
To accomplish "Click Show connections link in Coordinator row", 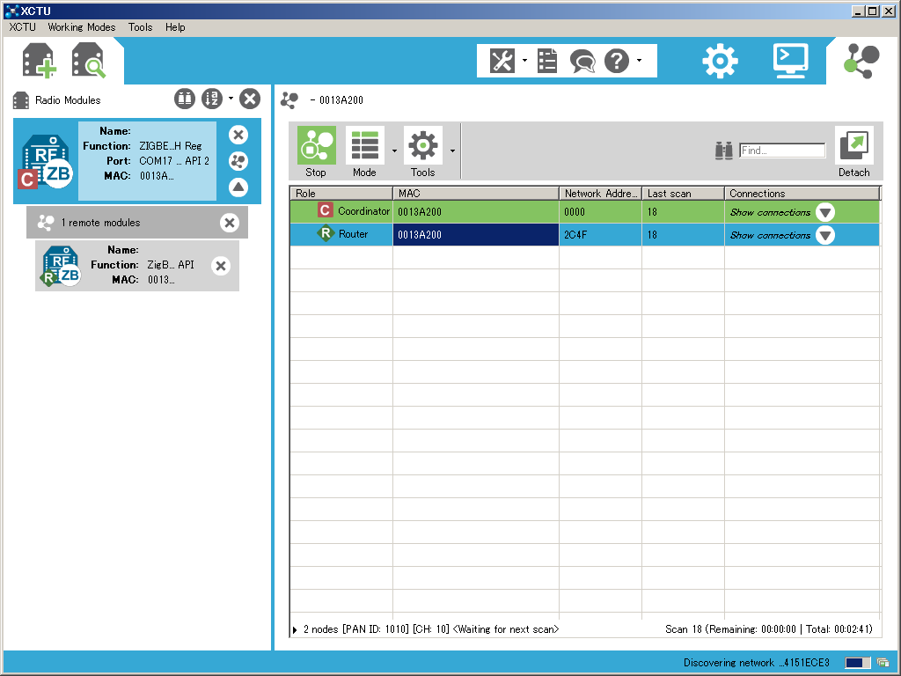I will pyautogui.click(x=770, y=212).
